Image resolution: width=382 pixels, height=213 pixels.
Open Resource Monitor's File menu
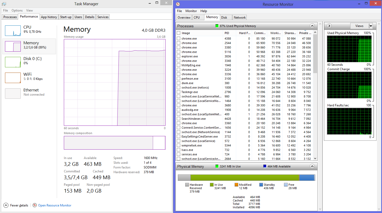point(179,11)
